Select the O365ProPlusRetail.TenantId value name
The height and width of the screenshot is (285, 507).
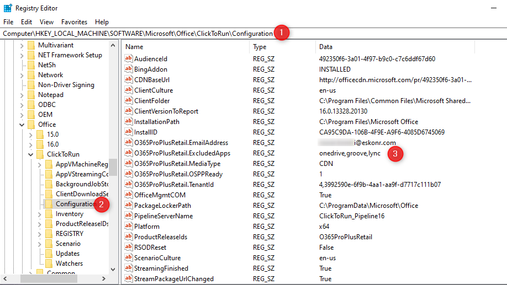(174, 184)
